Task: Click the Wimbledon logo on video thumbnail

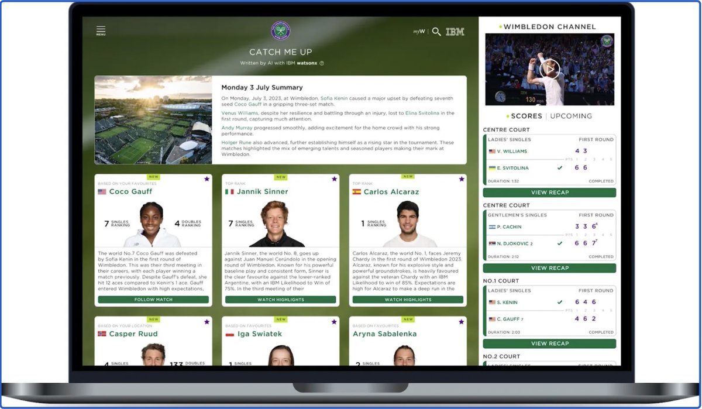Action: (607, 42)
